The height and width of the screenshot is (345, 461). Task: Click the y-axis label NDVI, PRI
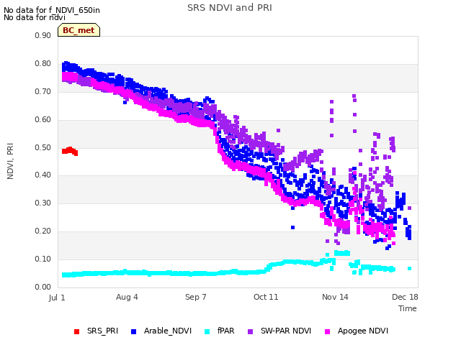[x=10, y=161]
